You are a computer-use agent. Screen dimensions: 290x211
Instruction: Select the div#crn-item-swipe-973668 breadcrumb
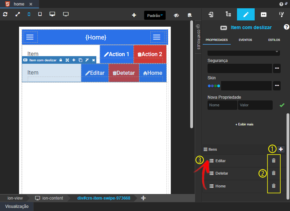[104, 198]
